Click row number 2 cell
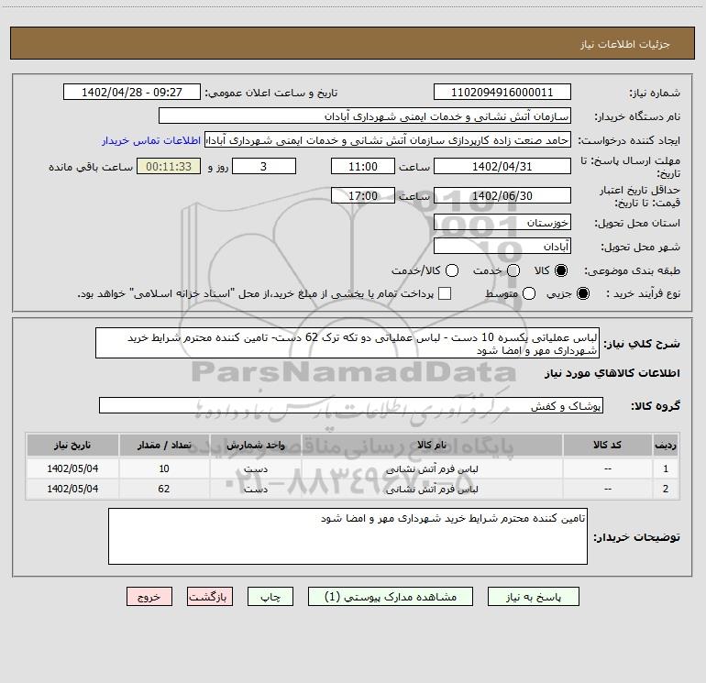 tap(666, 489)
